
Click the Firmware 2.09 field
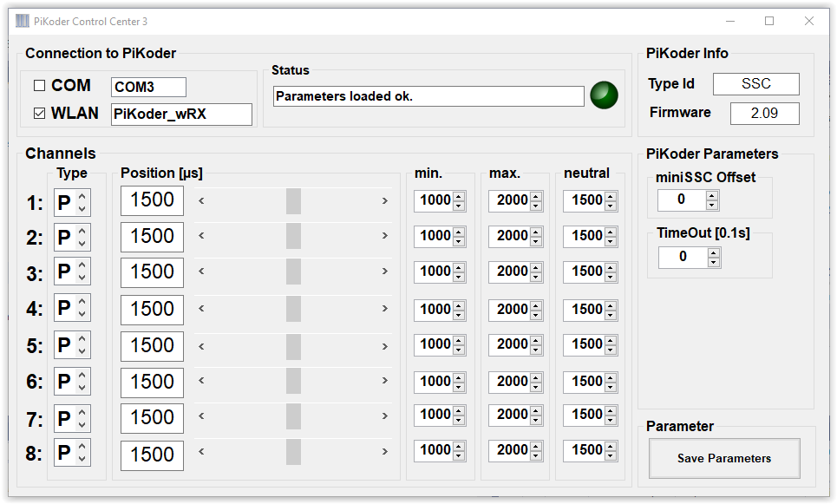[x=765, y=113]
